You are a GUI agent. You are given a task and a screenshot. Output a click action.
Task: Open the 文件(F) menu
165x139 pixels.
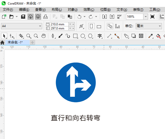(x=8, y=10)
